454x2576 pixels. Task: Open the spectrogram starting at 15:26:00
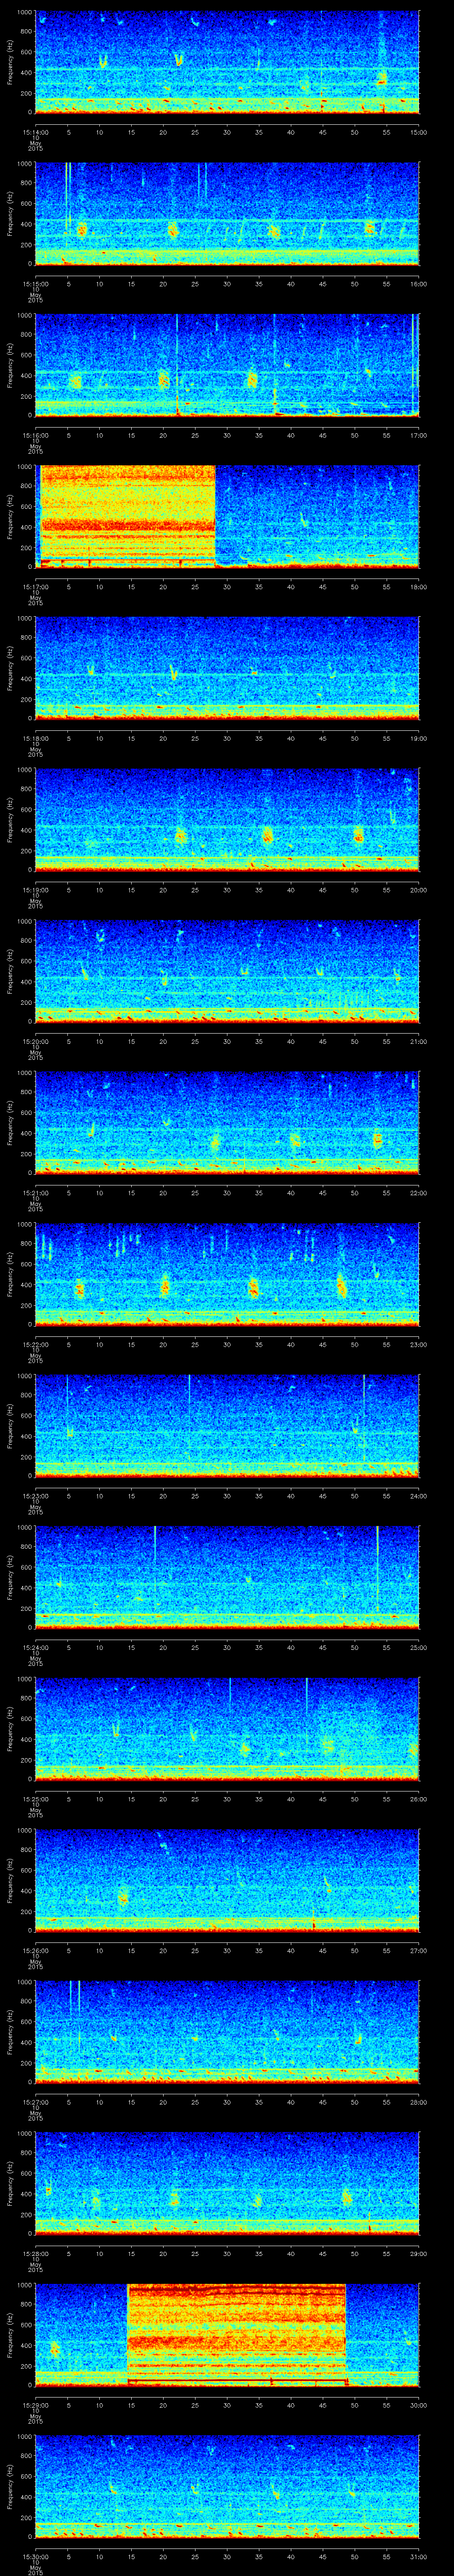click(227, 1880)
